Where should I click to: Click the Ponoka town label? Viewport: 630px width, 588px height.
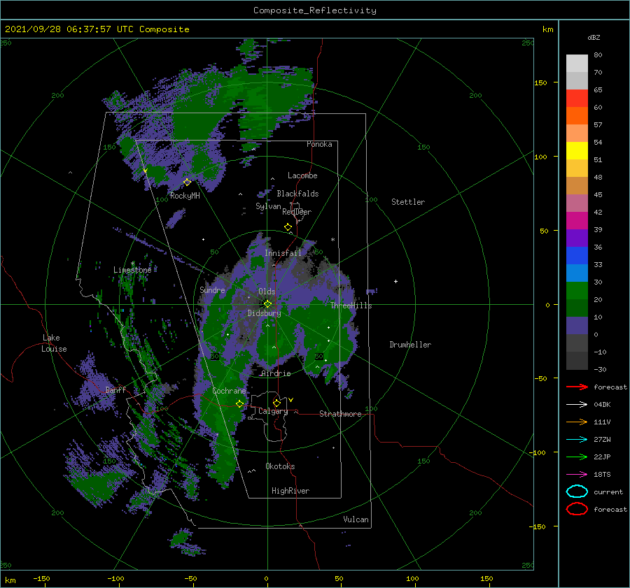tap(319, 144)
